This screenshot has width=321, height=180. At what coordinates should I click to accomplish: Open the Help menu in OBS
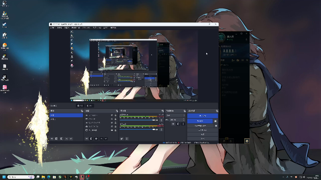coord(113,28)
